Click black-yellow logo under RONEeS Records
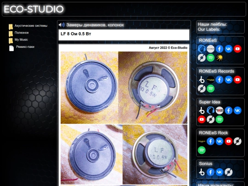This screenshot has width=248, height=186. click(x=210, y=80)
